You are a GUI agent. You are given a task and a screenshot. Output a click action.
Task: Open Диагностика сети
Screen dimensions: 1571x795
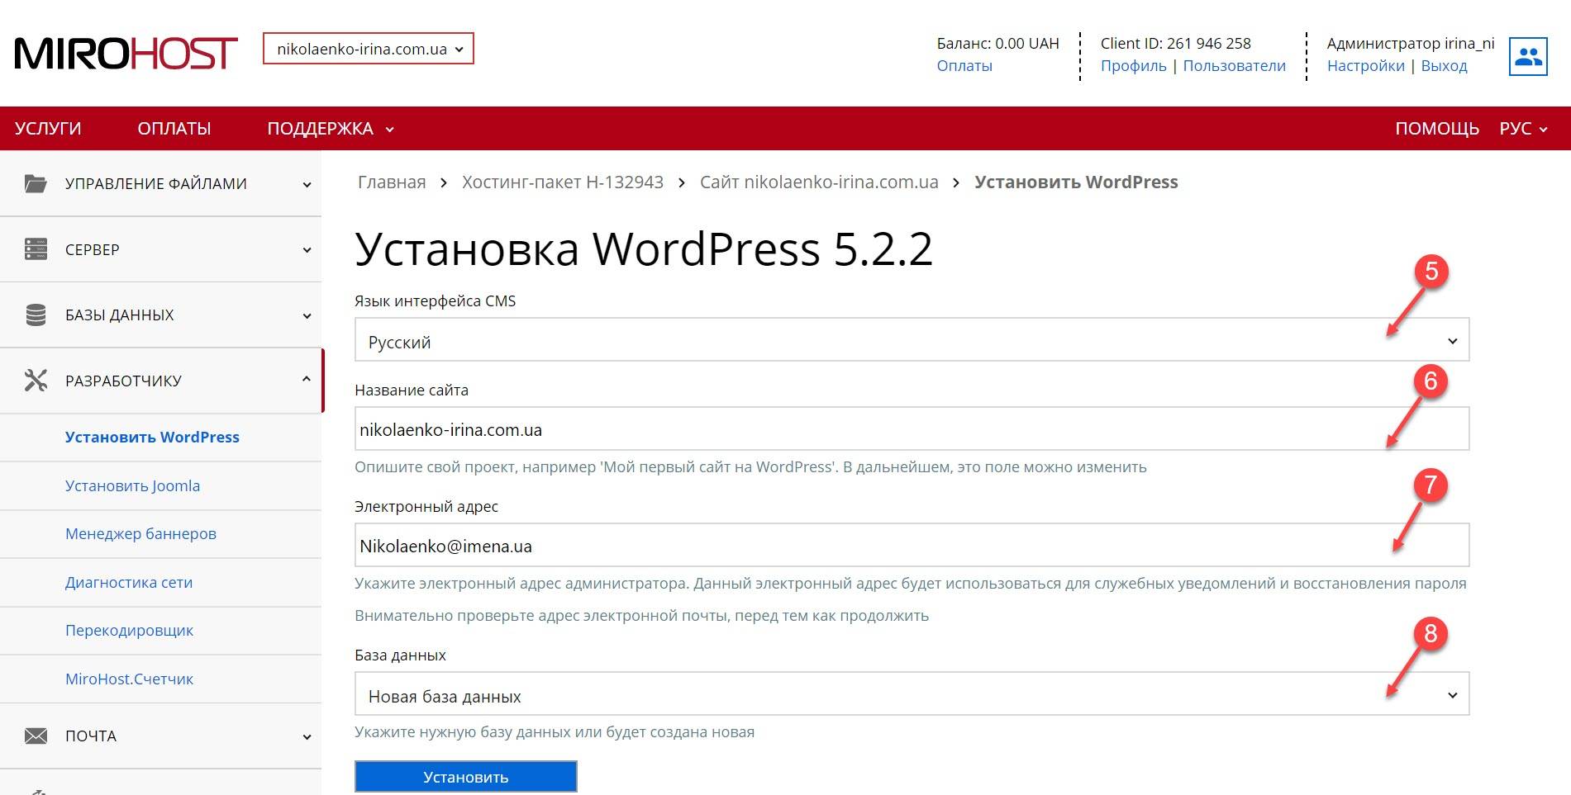(x=129, y=582)
